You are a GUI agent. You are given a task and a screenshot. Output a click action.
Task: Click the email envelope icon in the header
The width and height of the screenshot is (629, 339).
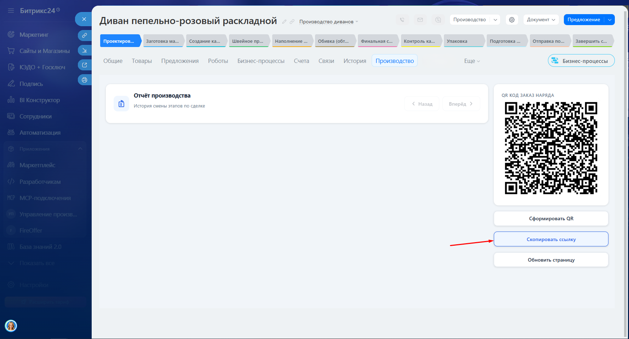[420, 20]
